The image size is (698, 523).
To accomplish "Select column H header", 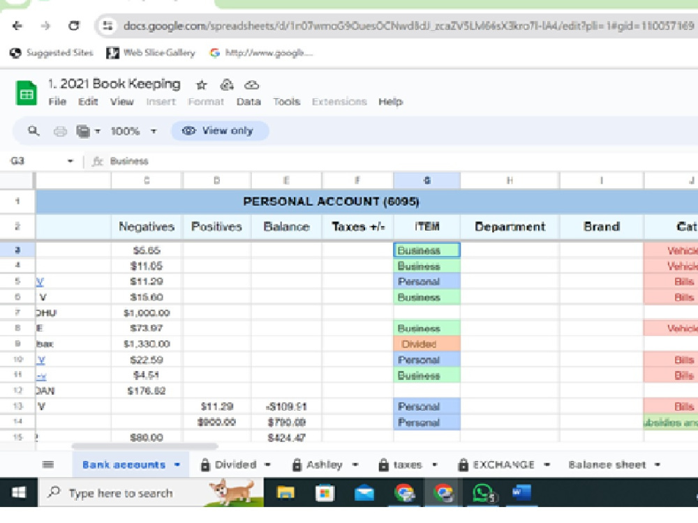I will (510, 181).
